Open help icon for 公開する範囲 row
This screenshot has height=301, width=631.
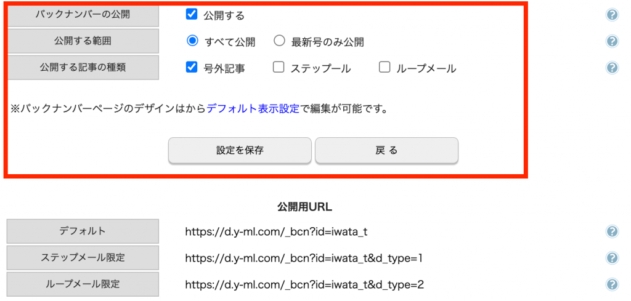coord(612,41)
